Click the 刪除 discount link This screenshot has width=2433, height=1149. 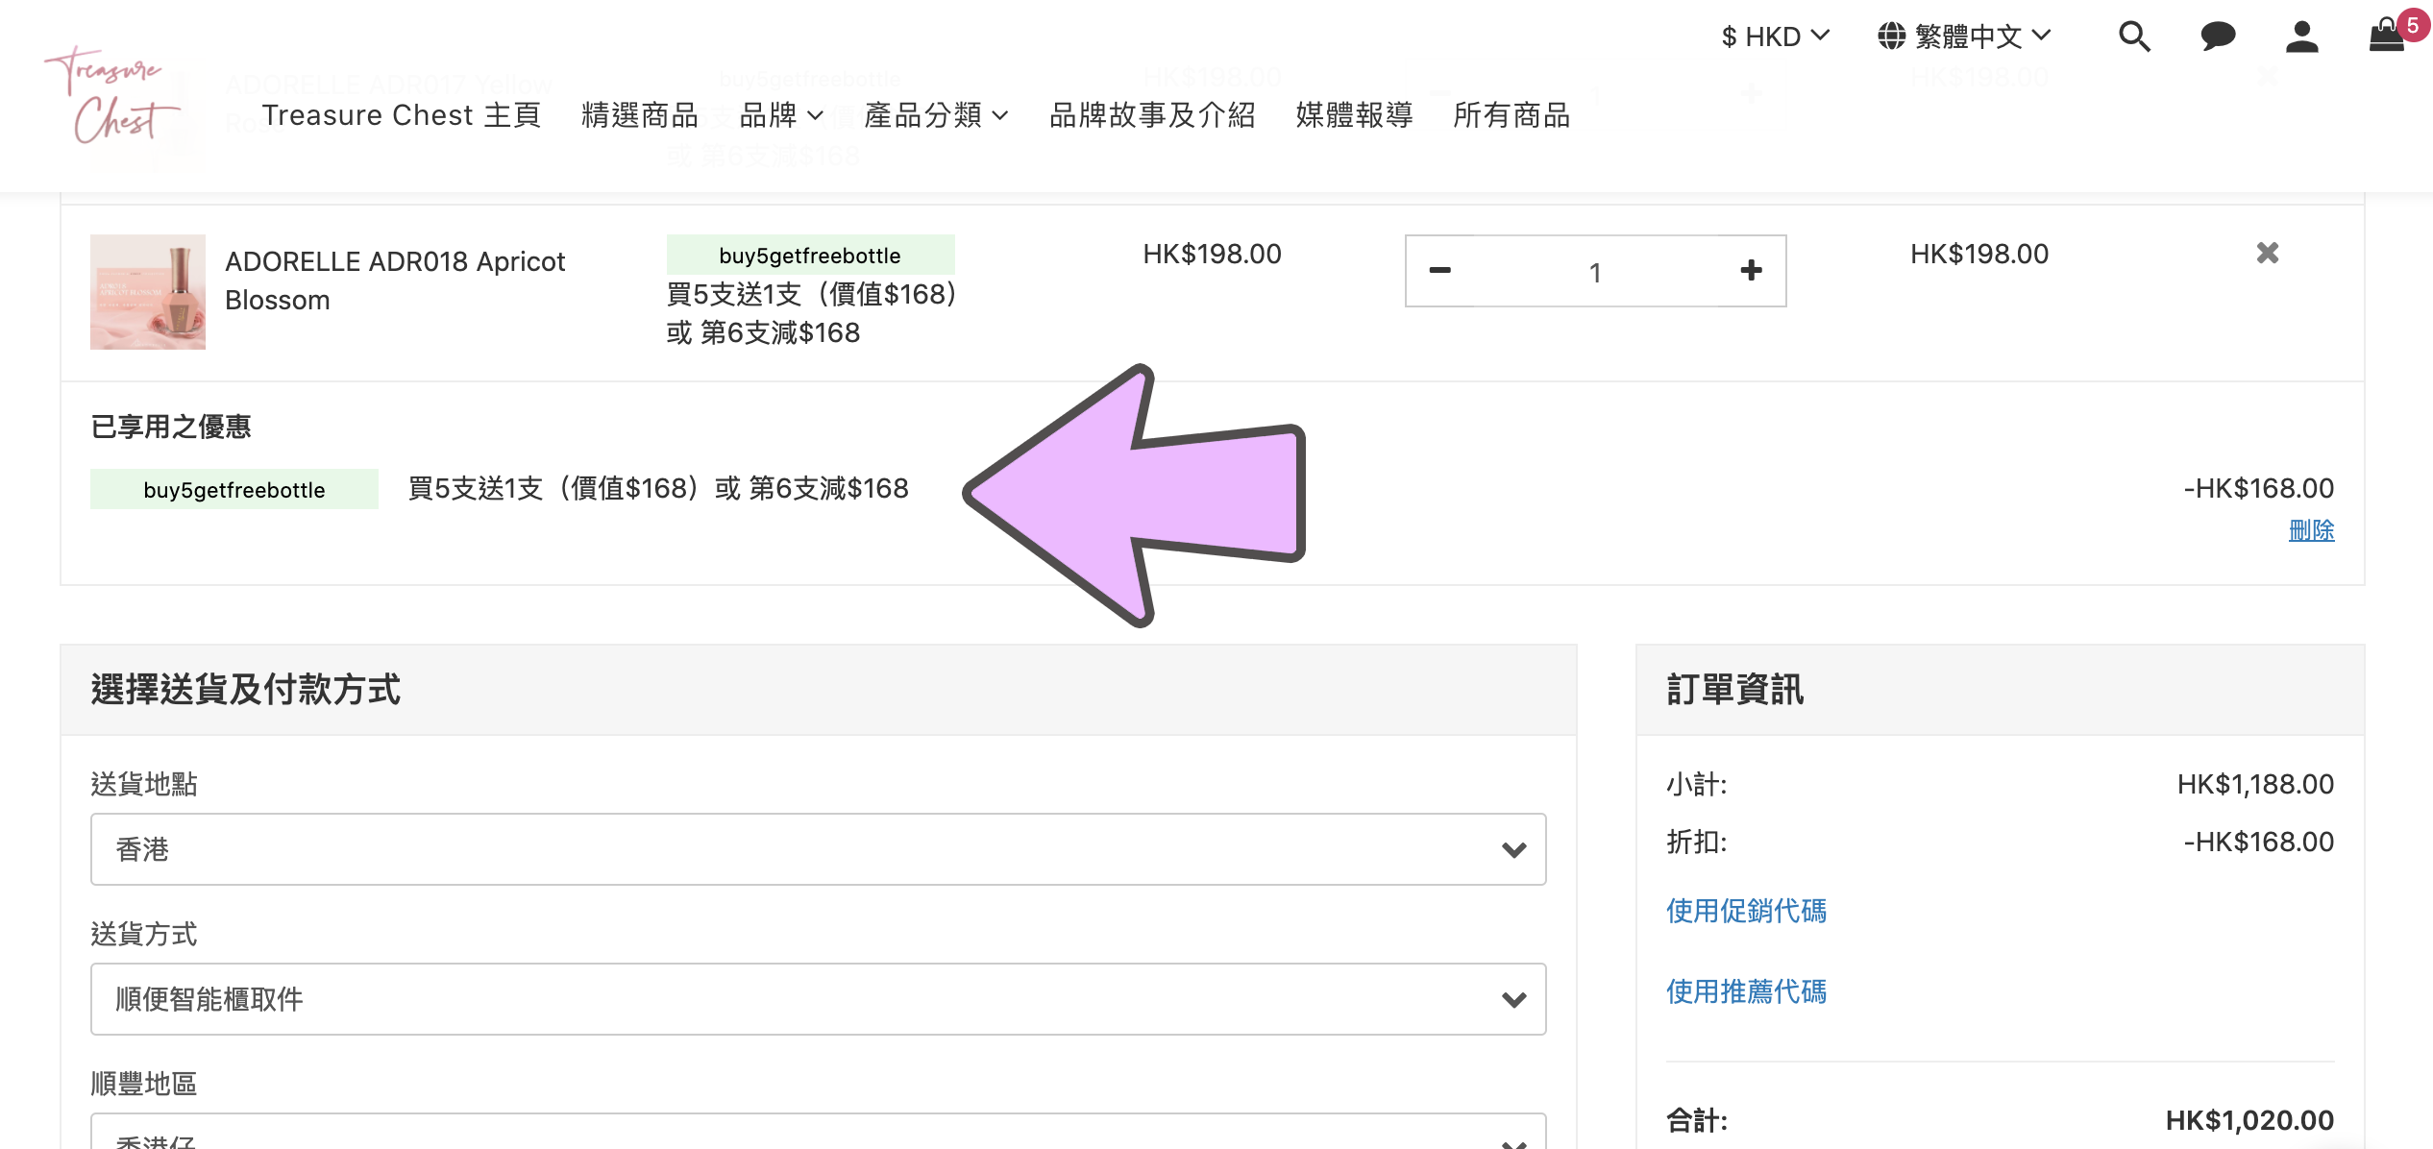click(x=2311, y=530)
